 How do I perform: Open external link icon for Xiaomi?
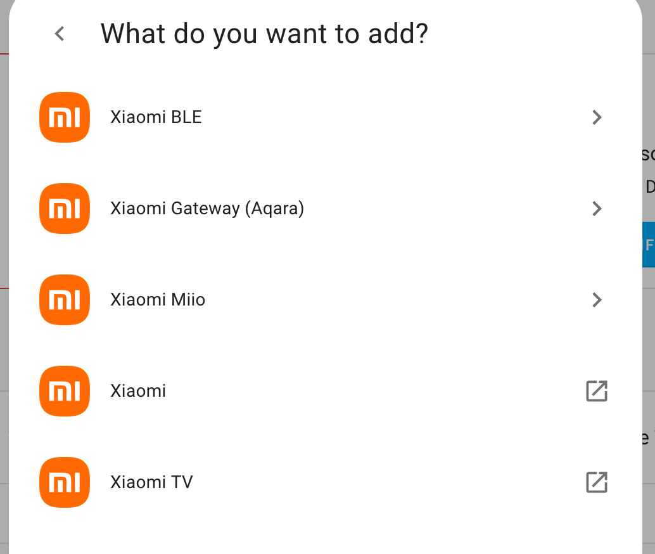[x=596, y=391]
